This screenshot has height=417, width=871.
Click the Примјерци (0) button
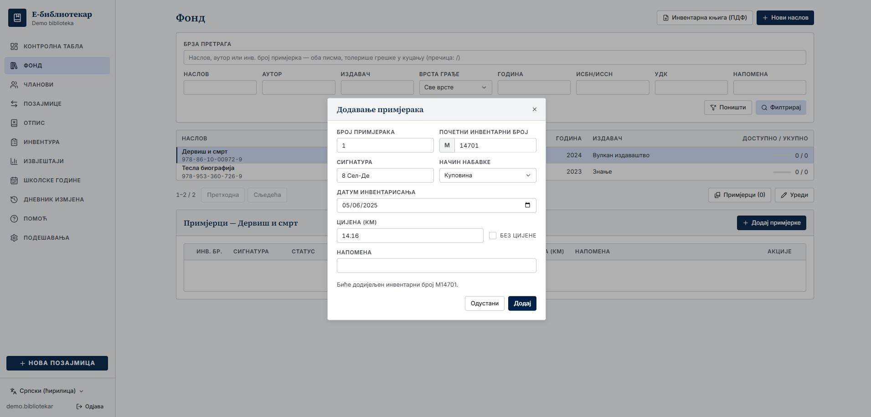(739, 195)
